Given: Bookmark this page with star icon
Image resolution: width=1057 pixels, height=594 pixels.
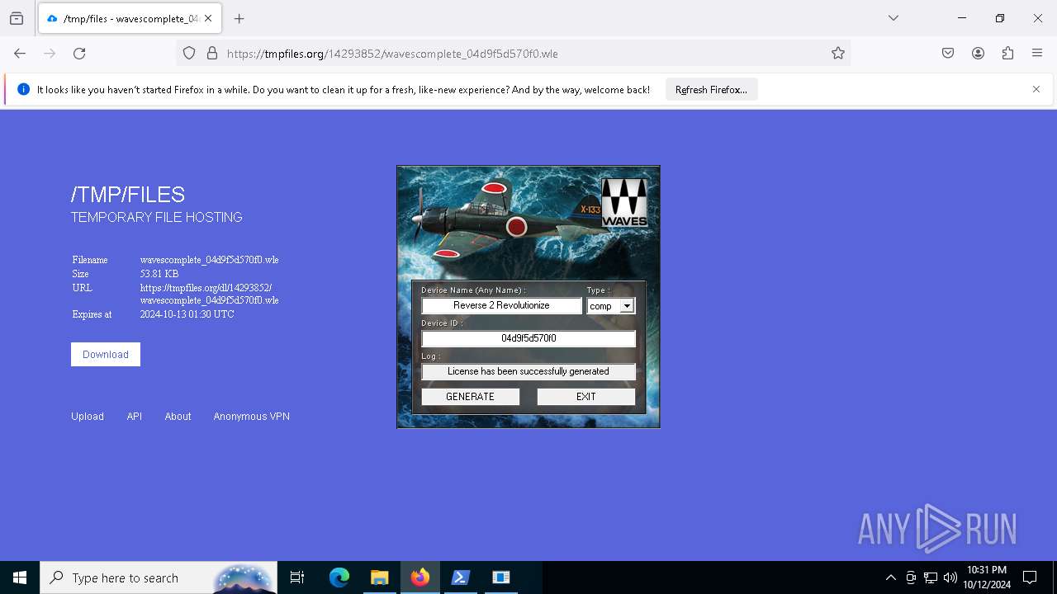Looking at the screenshot, I should [838, 54].
